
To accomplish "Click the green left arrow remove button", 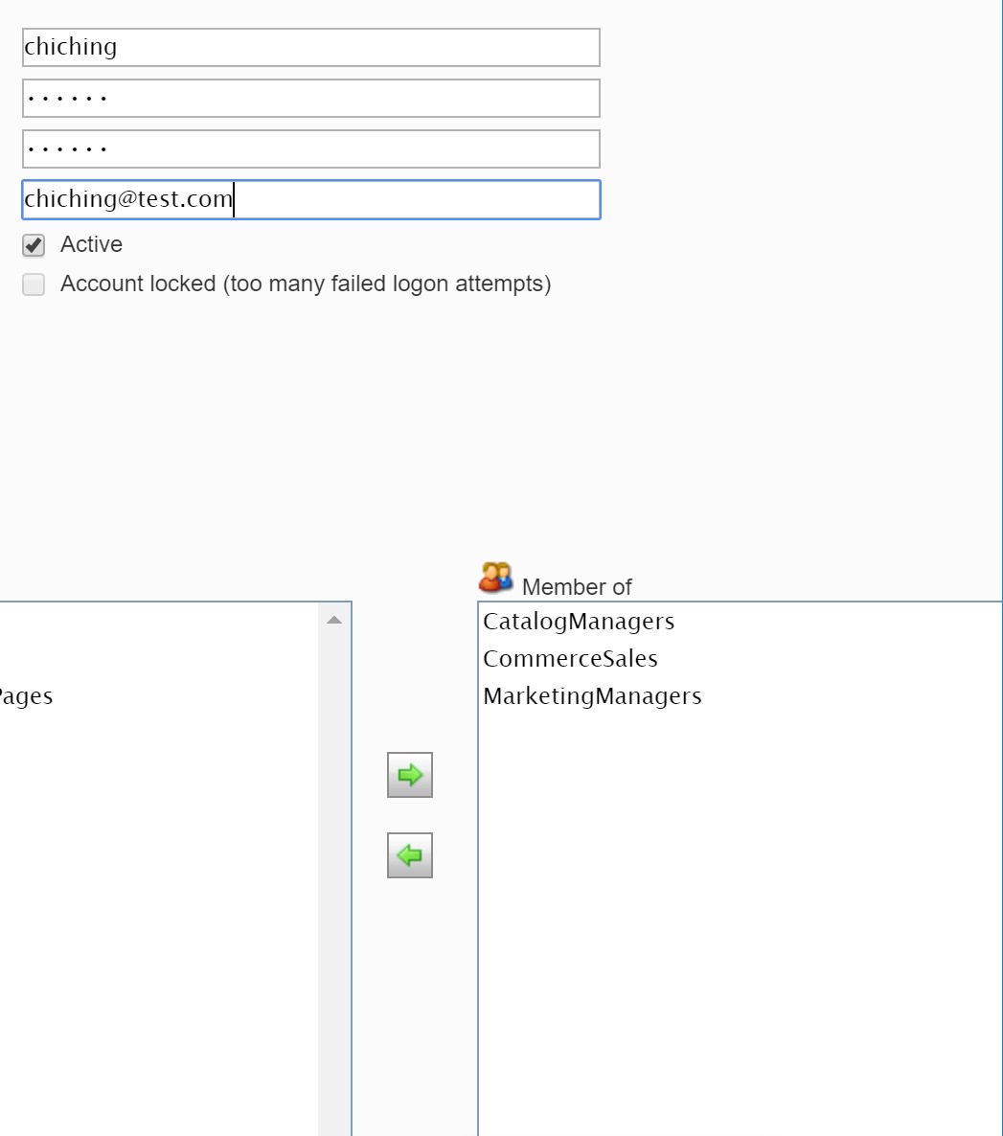I will 410,855.
